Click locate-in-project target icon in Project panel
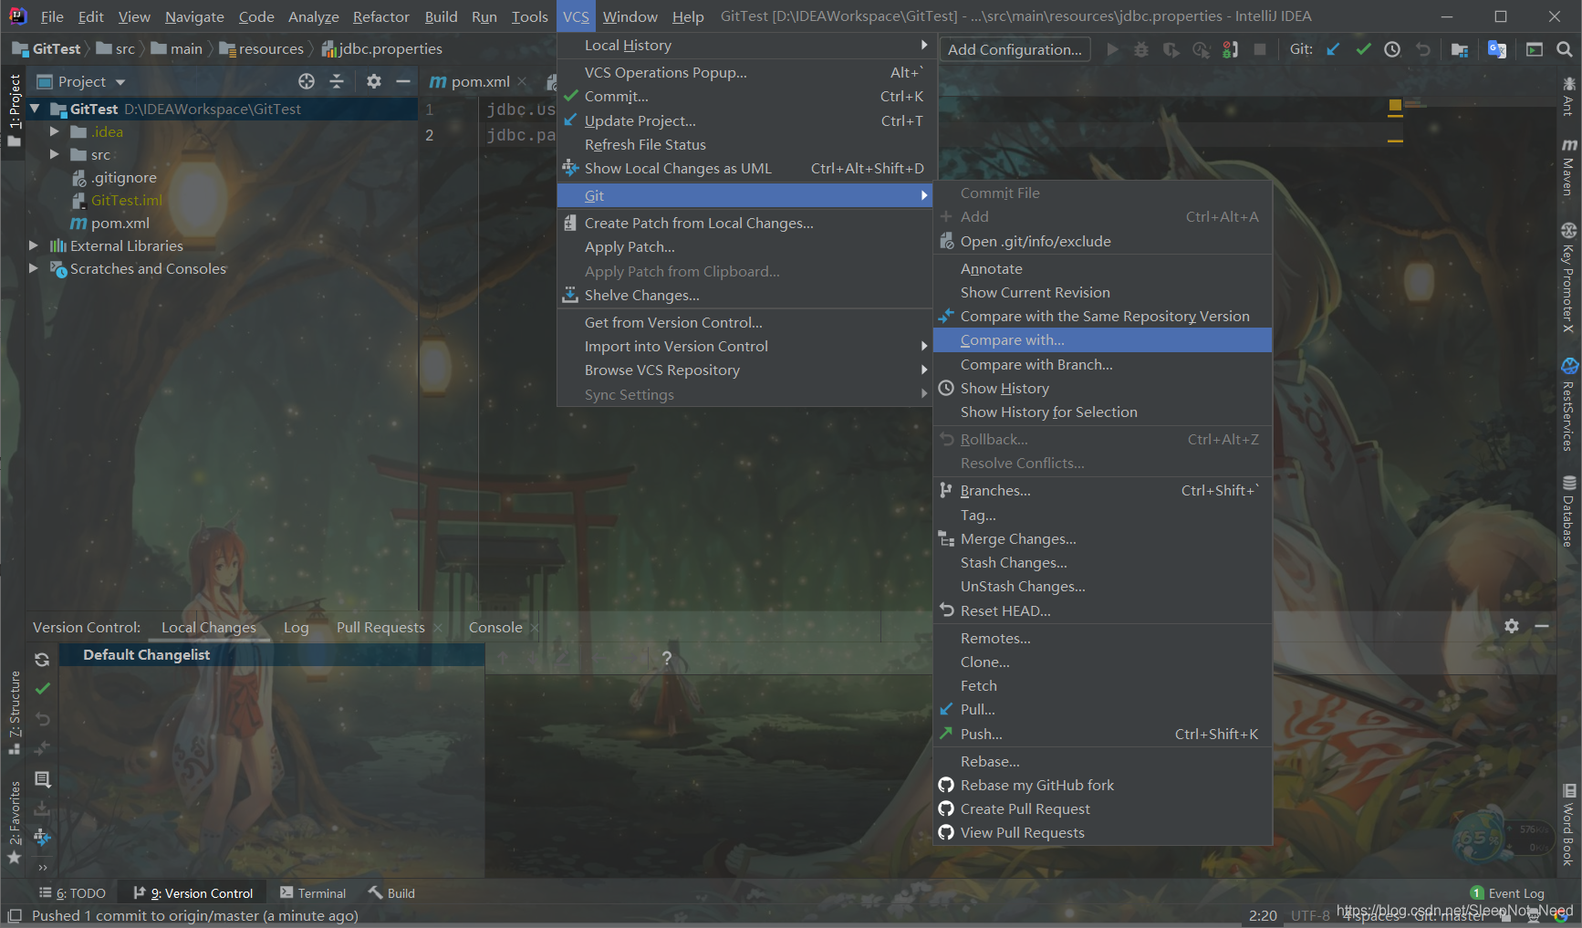The height and width of the screenshot is (928, 1582). click(307, 81)
